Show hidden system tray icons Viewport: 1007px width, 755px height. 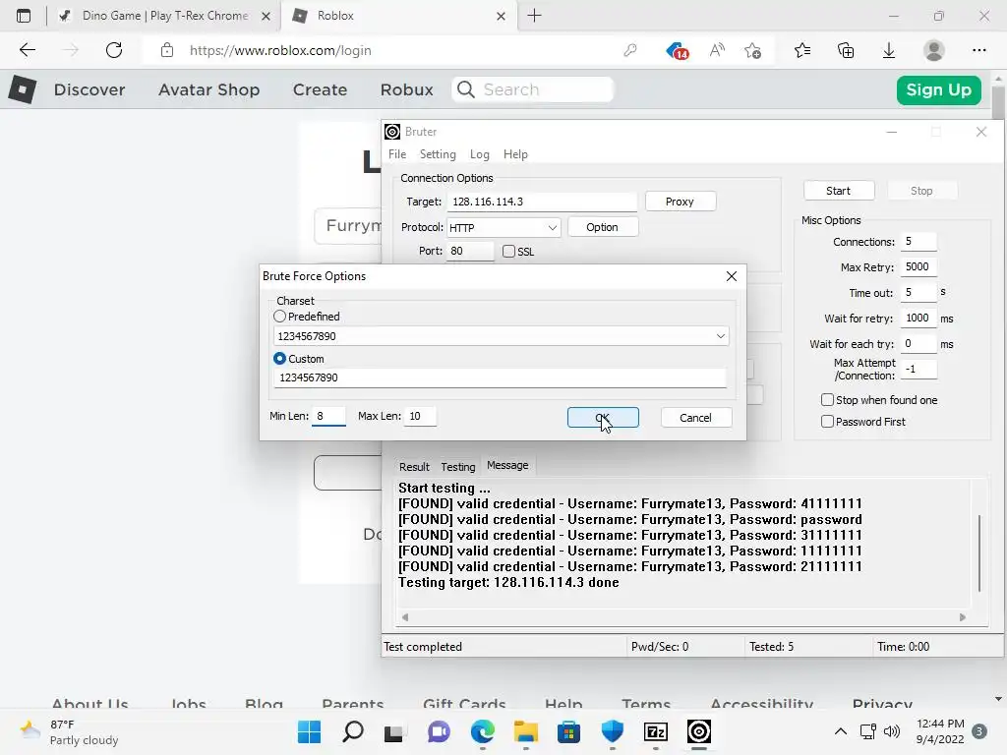point(840,731)
